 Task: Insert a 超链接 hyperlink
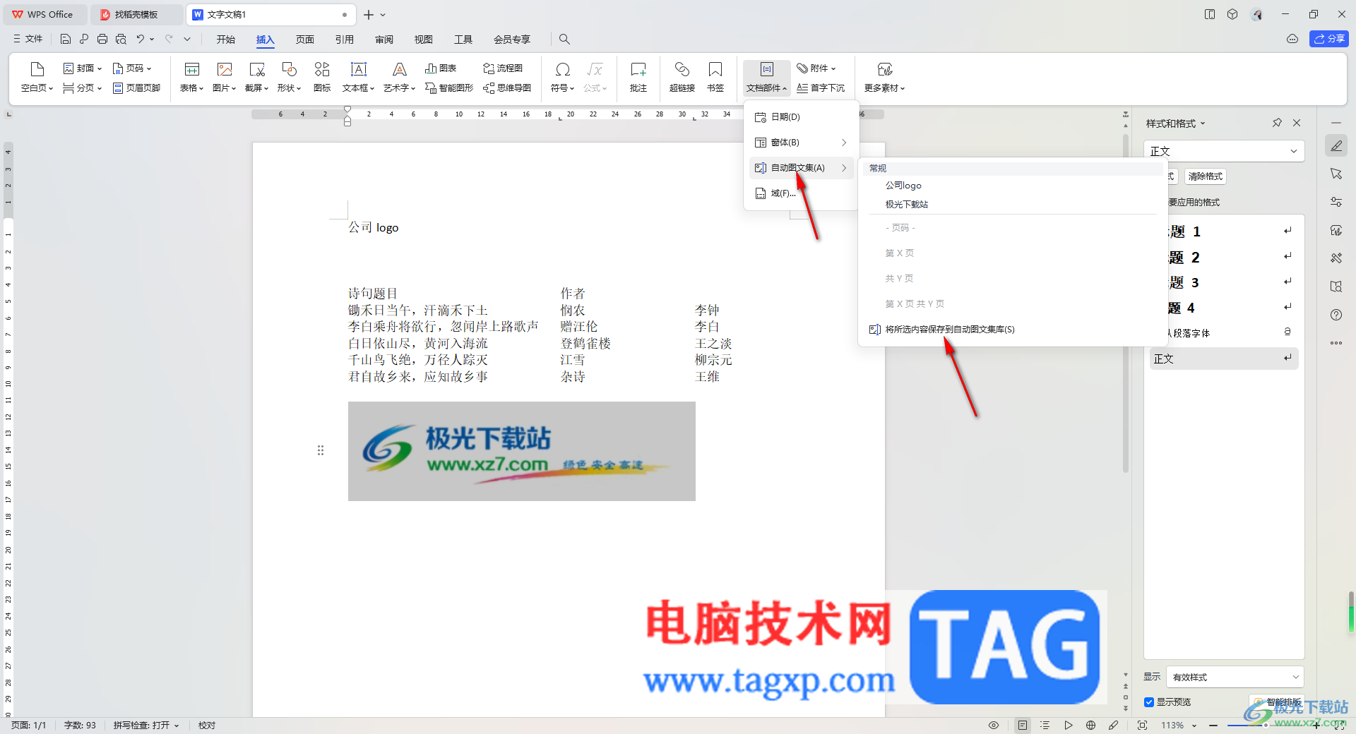tap(682, 77)
